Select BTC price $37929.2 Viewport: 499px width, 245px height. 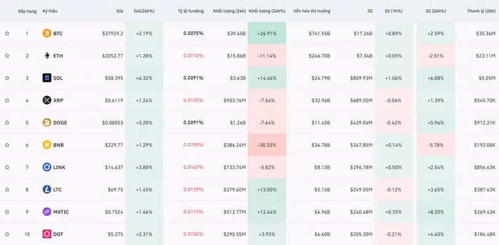(113, 33)
